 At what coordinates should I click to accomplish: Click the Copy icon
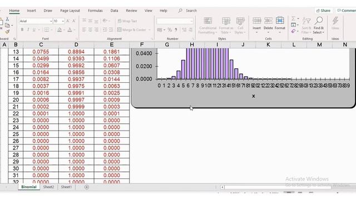point(7,25)
